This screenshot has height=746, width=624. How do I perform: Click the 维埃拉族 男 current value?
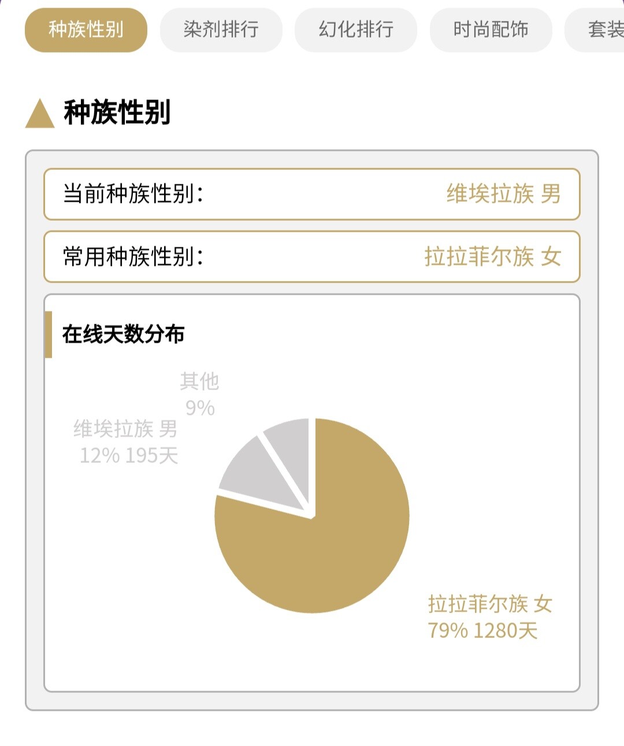[504, 194]
